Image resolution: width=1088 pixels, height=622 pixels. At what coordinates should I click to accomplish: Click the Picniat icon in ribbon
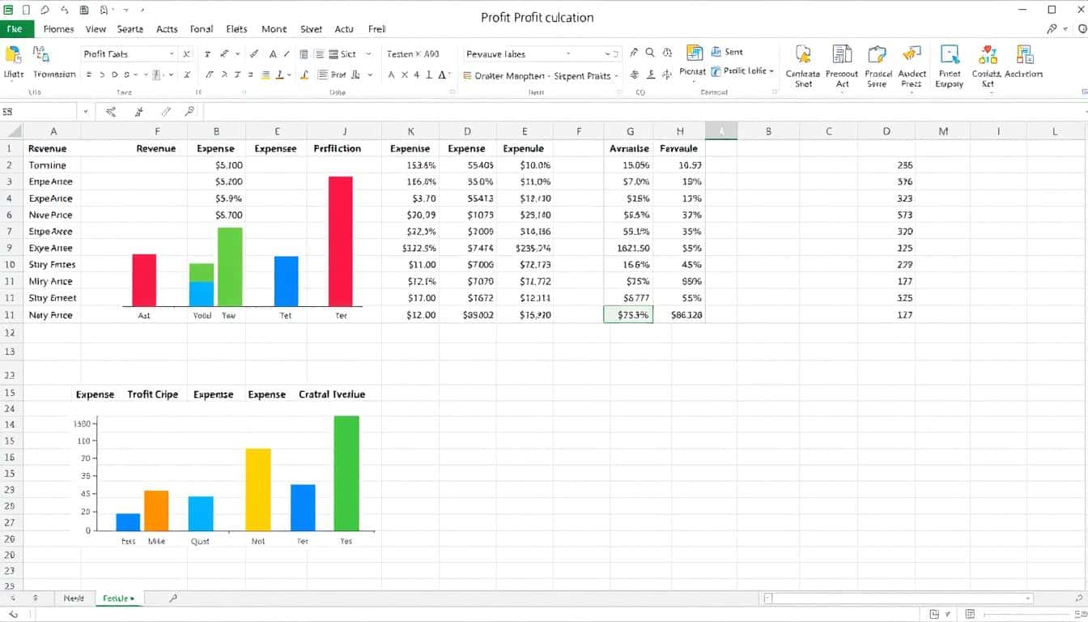pos(694,53)
